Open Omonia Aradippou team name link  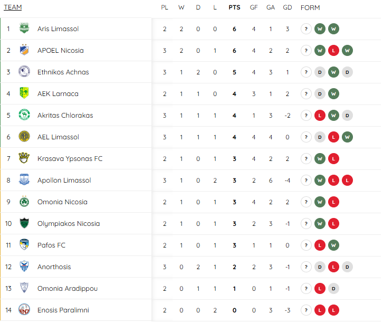pyautogui.click(x=68, y=289)
